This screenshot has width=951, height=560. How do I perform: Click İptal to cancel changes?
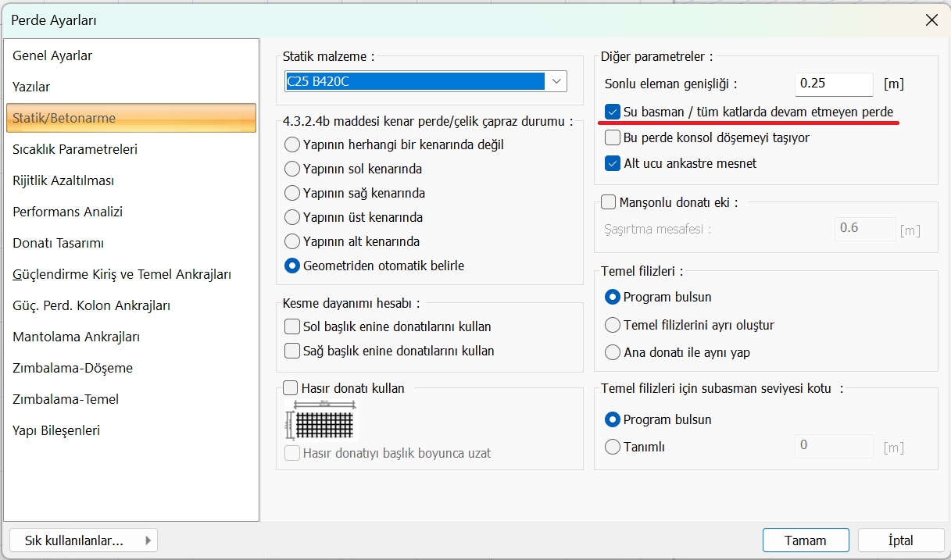pyautogui.click(x=900, y=540)
